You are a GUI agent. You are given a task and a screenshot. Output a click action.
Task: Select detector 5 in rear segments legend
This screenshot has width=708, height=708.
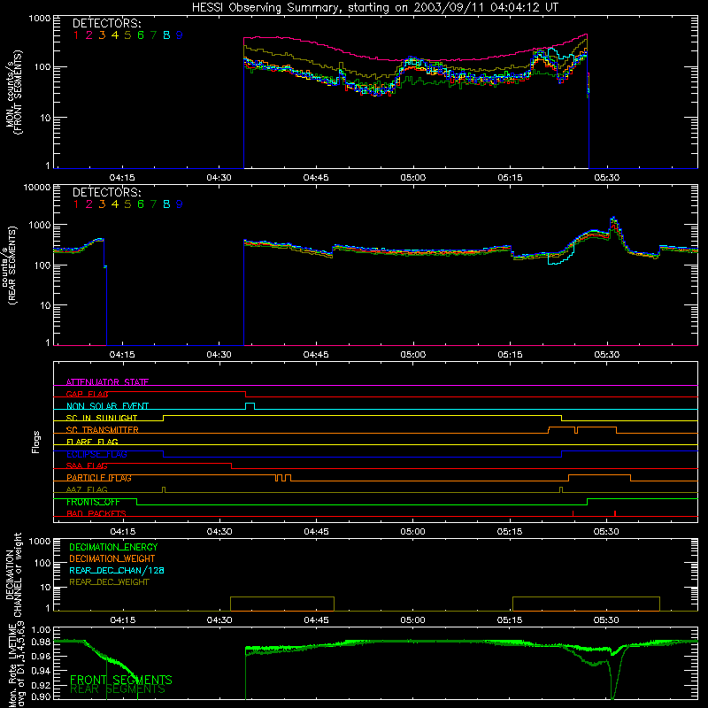click(x=127, y=204)
